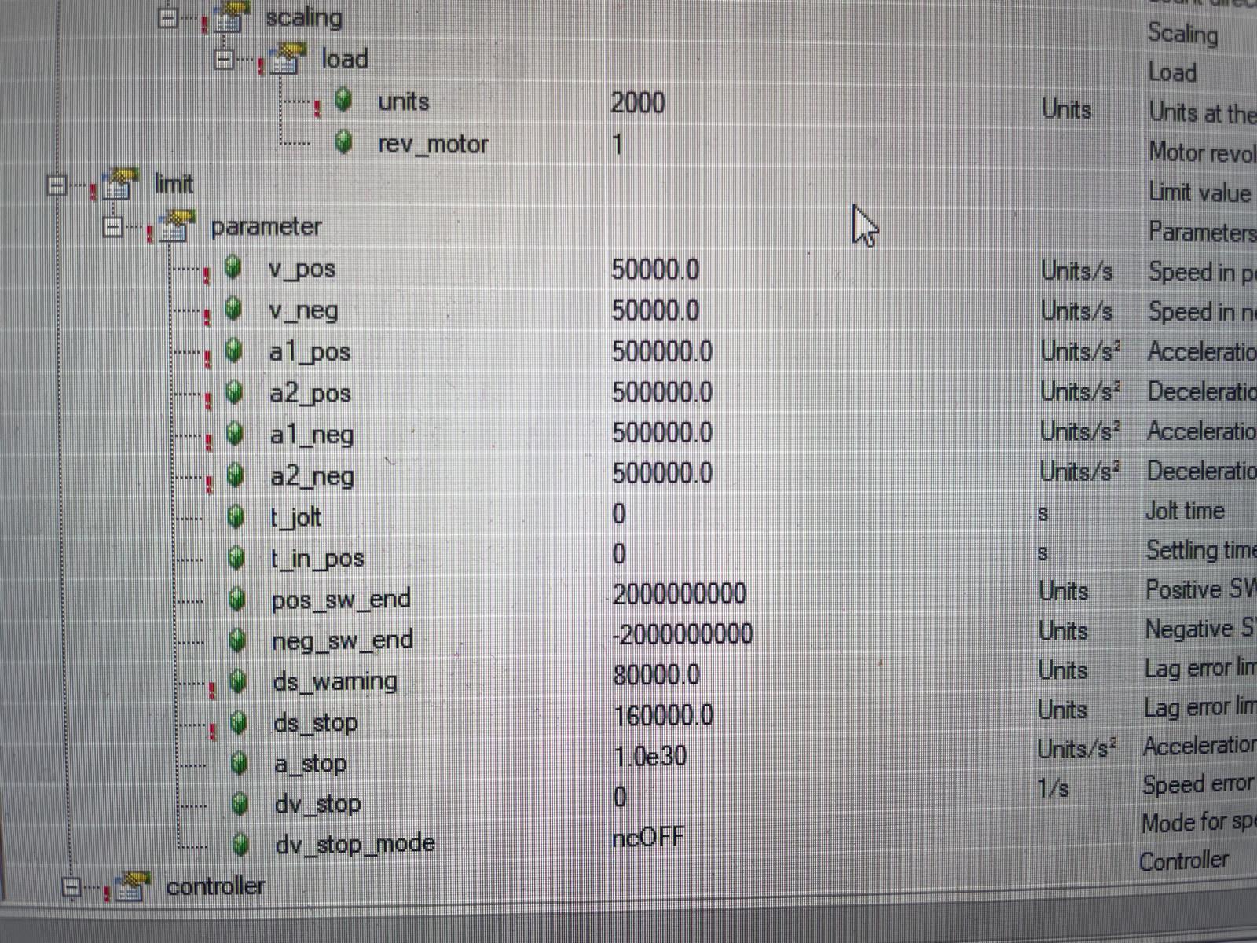This screenshot has height=943, width=1257.
Task: Click the v_neg value 50000.0
Action: 655,311
